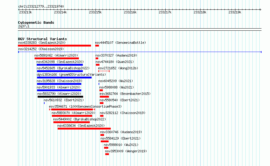The width and height of the screenshot is (270, 166).
Task: Click the 233215k ruler tick label
Action: 95,12
